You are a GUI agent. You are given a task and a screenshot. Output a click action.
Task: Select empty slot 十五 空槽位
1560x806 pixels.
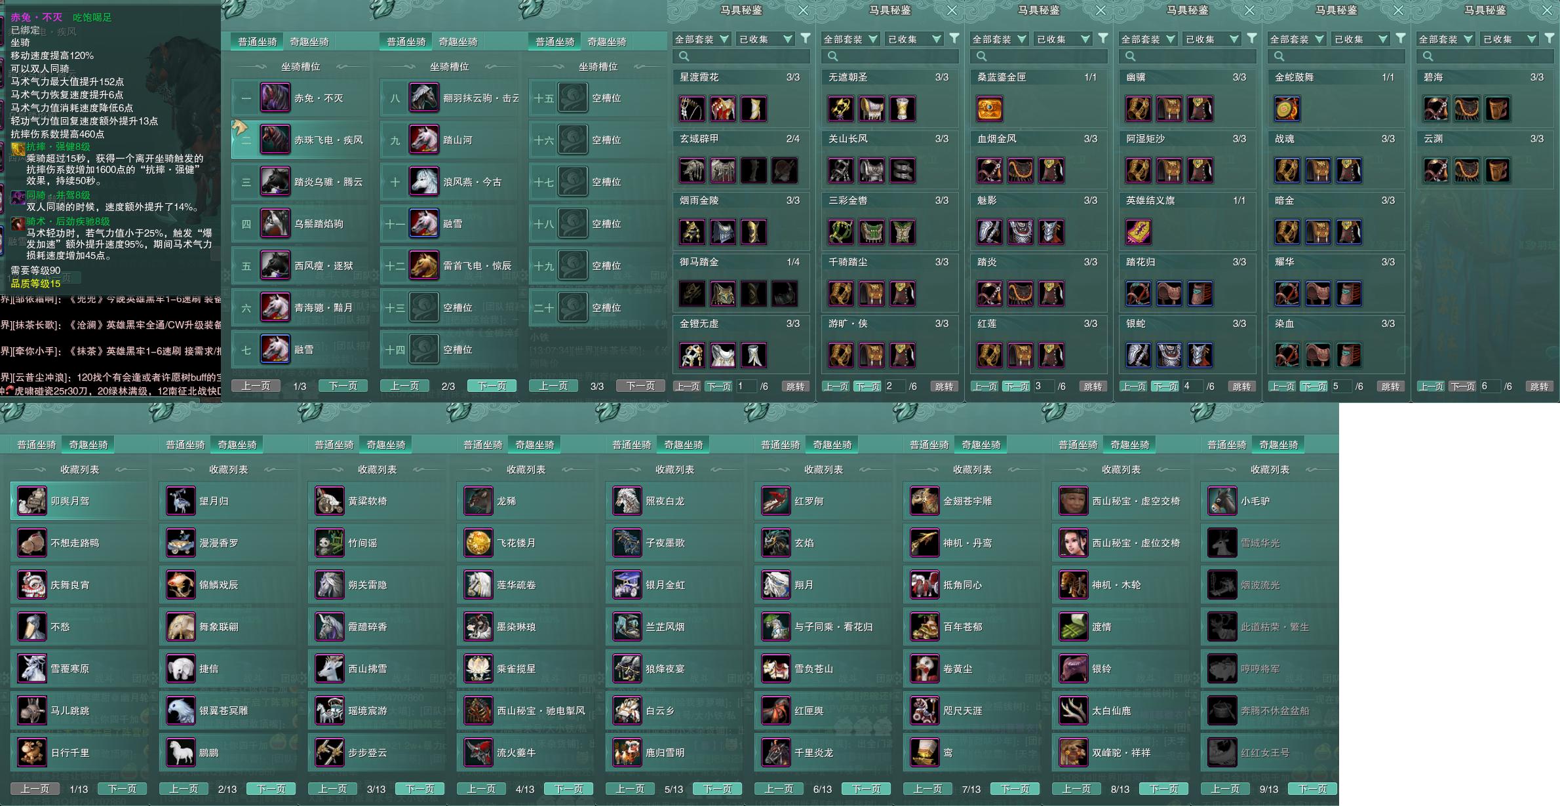point(596,98)
